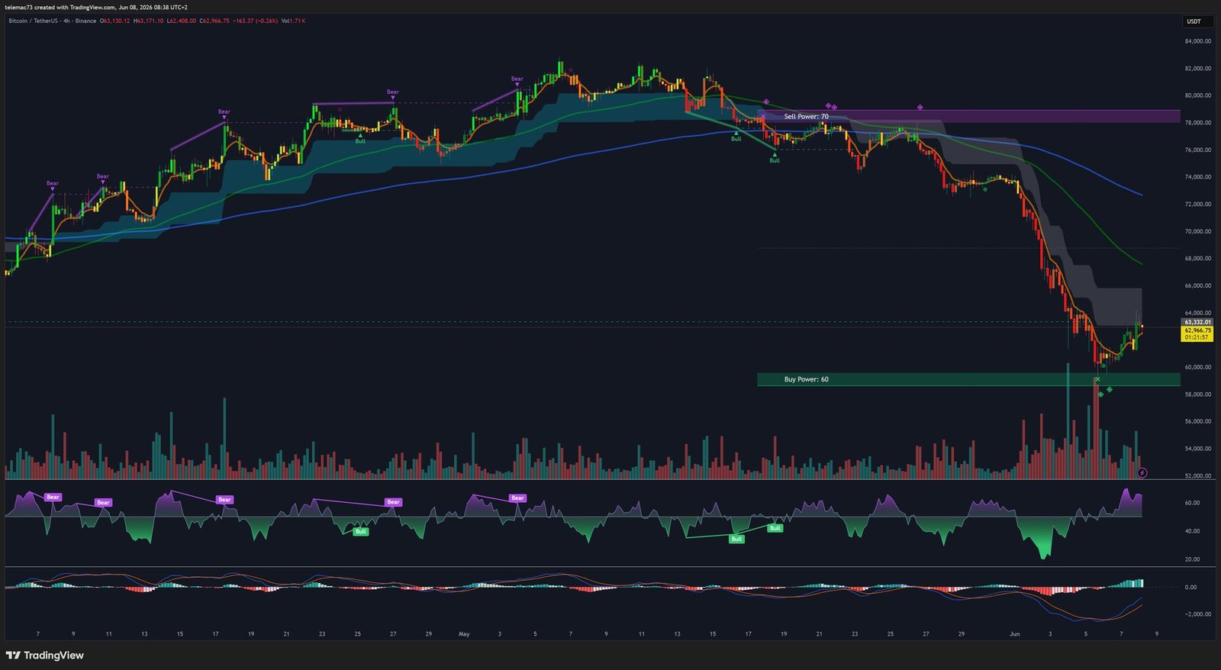Screen dimensions: 1221x670
Task: Click the May label on time axis
Action: coord(464,633)
